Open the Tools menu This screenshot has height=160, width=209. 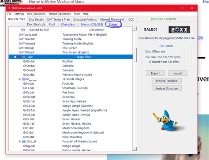click(x=77, y=14)
